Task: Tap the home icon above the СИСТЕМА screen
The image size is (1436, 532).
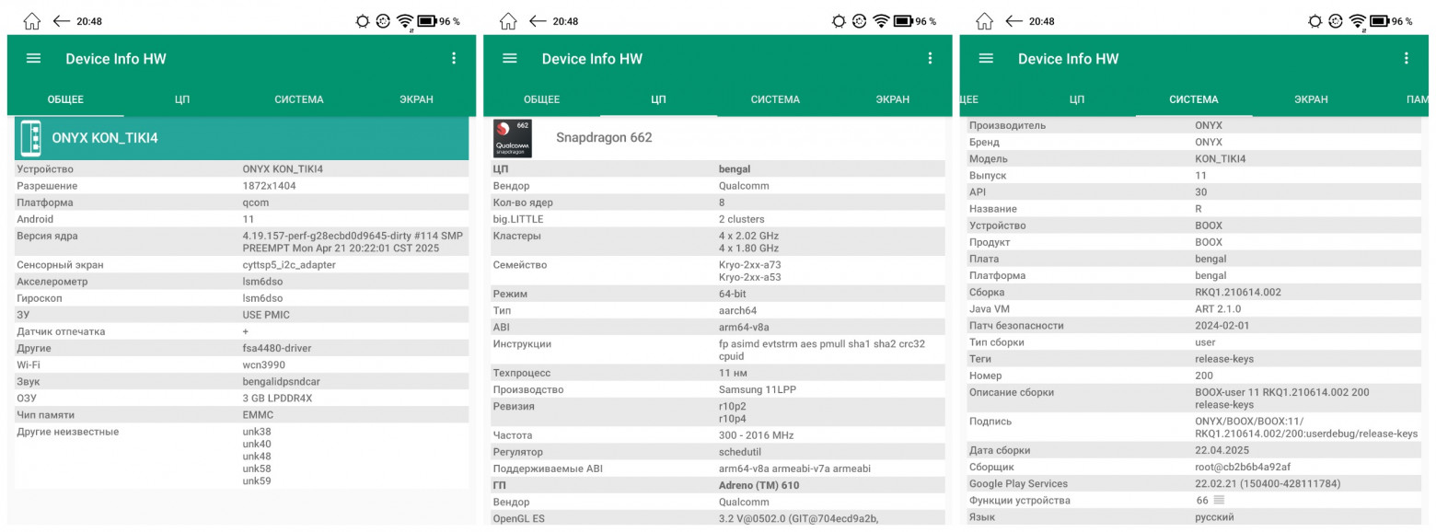Action: (x=984, y=20)
